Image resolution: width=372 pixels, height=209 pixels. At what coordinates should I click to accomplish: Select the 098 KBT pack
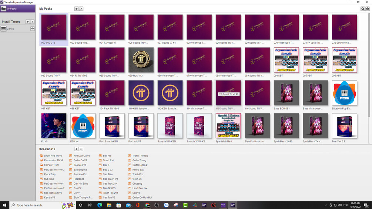[x=83, y=93]
